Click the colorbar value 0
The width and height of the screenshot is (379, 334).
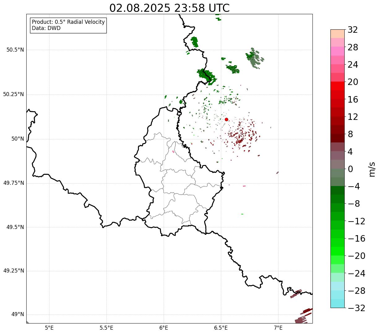(x=350, y=169)
